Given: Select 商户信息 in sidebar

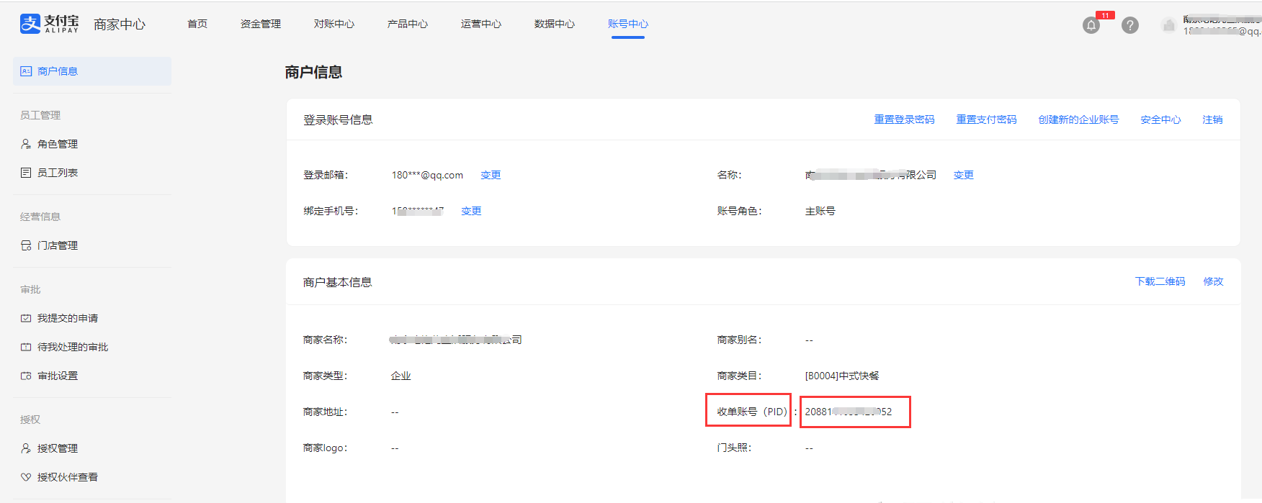Looking at the screenshot, I should [92, 71].
